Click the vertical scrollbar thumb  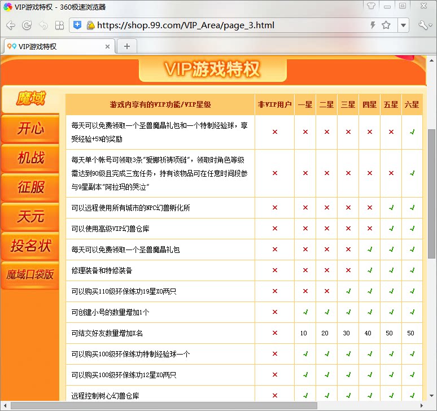pos(431,194)
